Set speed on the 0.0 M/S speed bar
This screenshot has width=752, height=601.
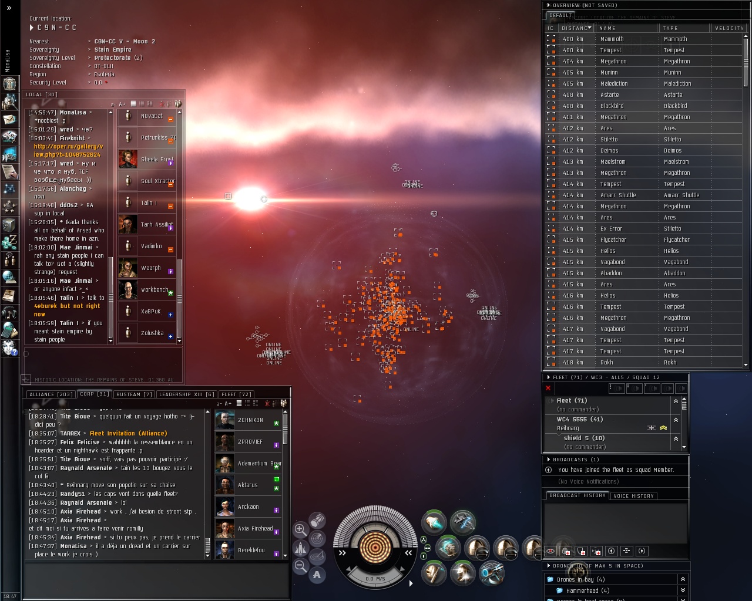click(x=375, y=579)
